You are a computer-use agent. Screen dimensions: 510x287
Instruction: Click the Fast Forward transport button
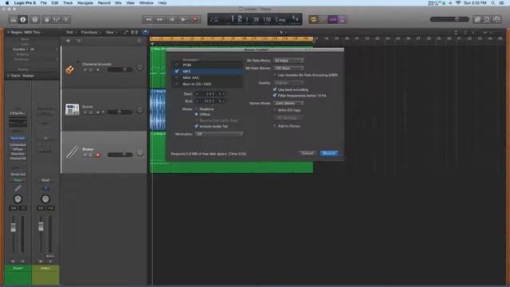coord(159,19)
